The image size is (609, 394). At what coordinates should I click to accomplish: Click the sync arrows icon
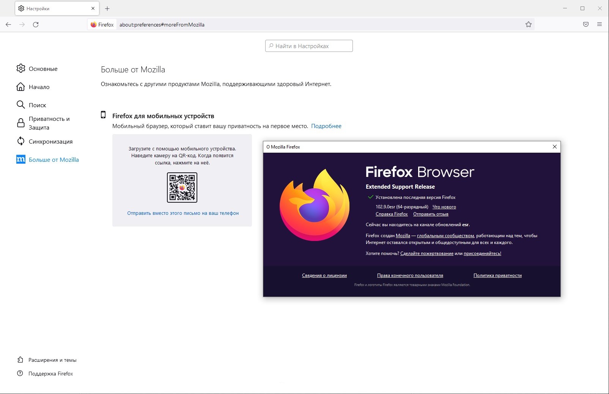click(x=21, y=141)
